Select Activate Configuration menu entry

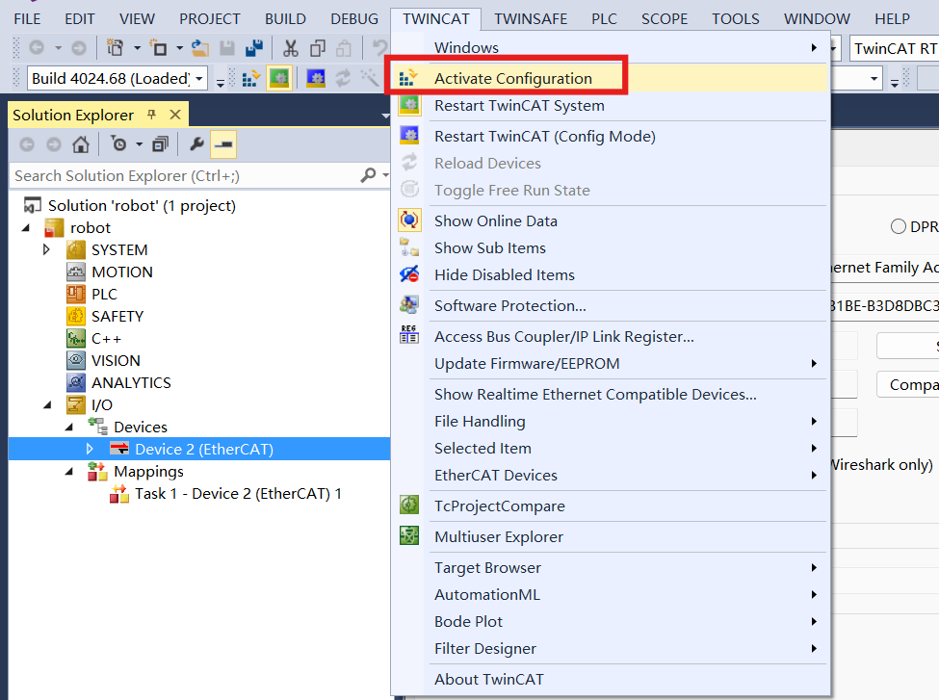[x=512, y=78]
